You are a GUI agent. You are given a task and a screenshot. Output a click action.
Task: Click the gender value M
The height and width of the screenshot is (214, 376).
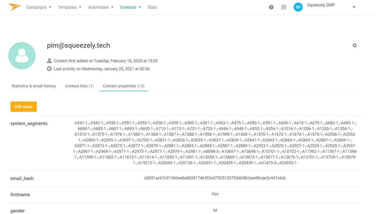[x=215, y=210]
